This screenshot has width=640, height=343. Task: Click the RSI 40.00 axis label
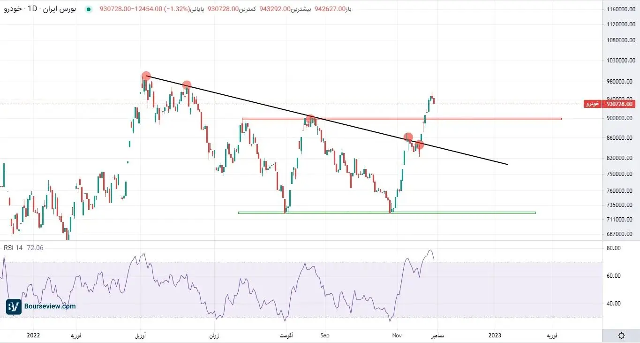[x=613, y=304]
